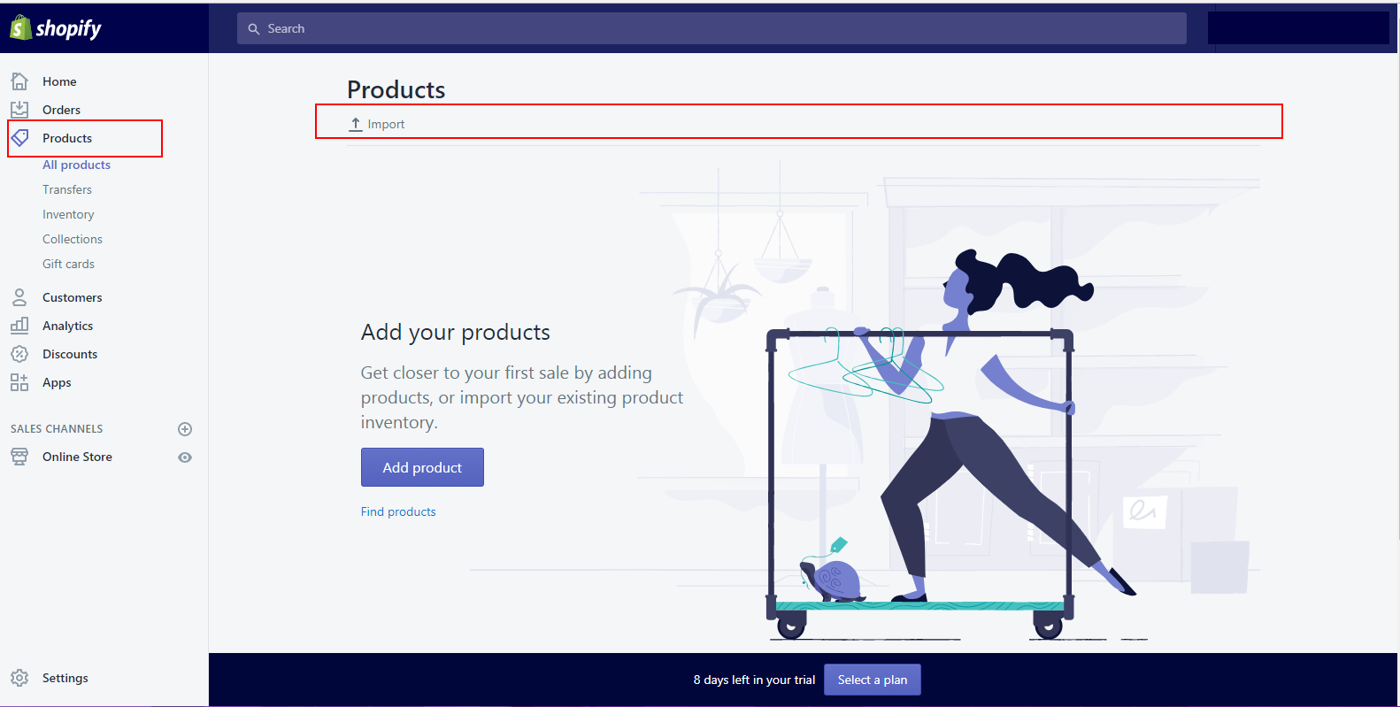Click the Customers person icon
Viewport: 1400px width, 707px height.
pos(19,297)
